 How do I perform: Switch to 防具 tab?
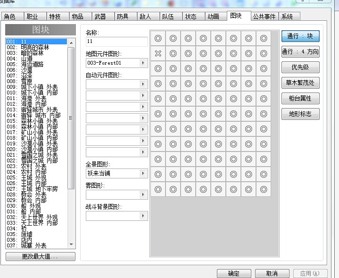[125, 17]
